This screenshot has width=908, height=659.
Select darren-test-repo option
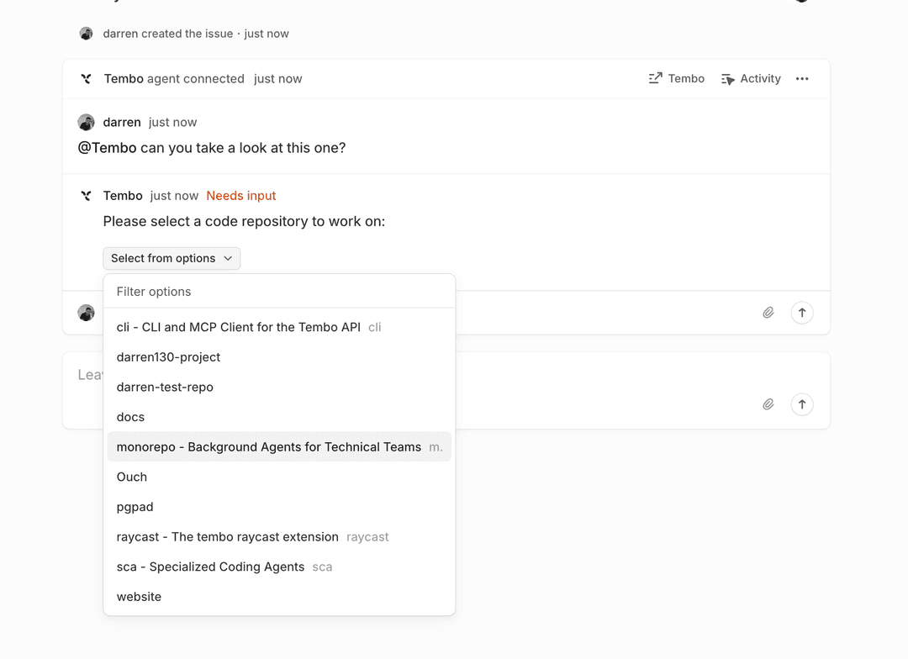coord(165,387)
